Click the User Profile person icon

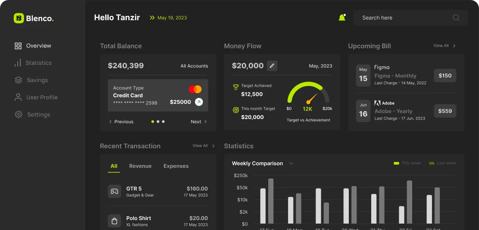(18, 97)
